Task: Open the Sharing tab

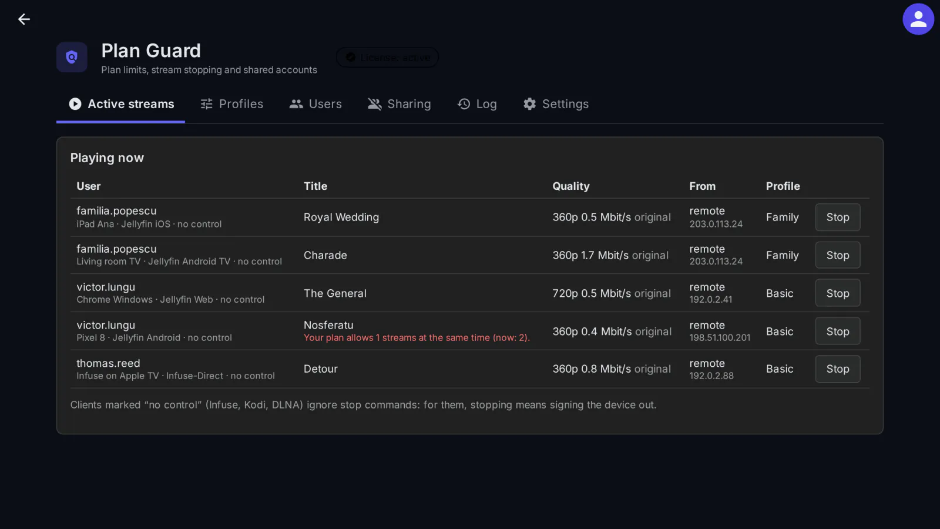Action: [x=399, y=104]
